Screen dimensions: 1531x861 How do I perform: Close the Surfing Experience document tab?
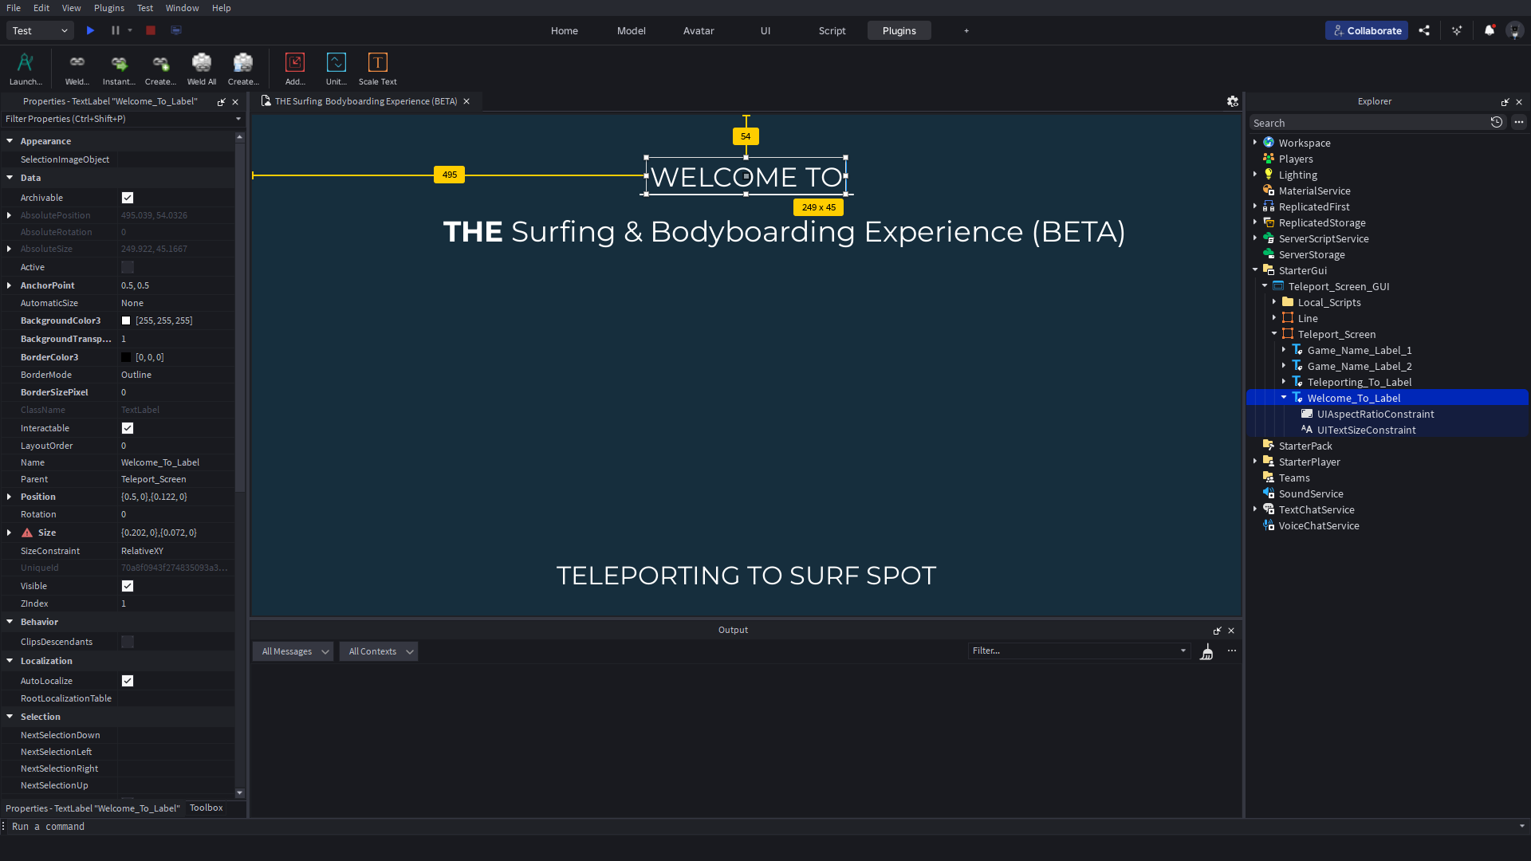click(466, 101)
